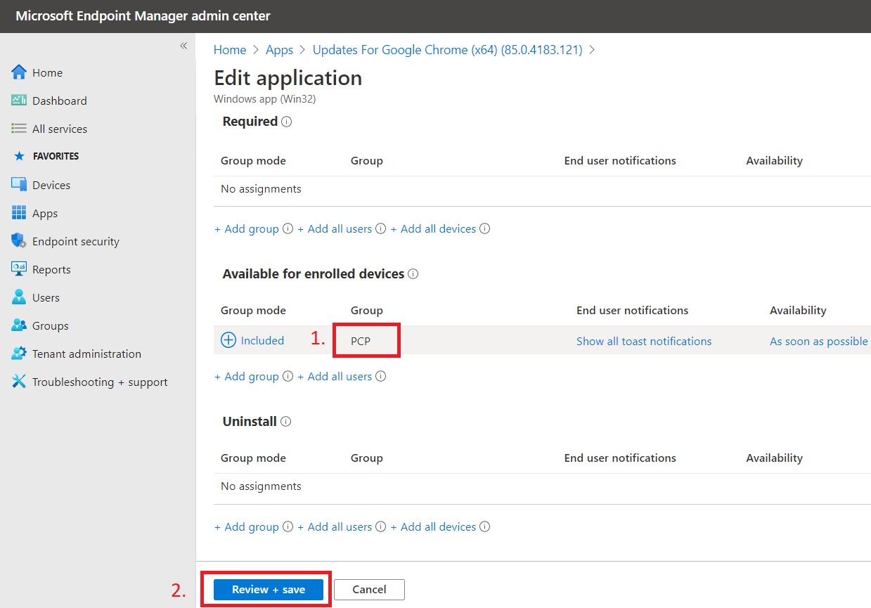Screen dimensions: 871x608
Task: Open Reports via its sidebar icon
Action: [19, 269]
